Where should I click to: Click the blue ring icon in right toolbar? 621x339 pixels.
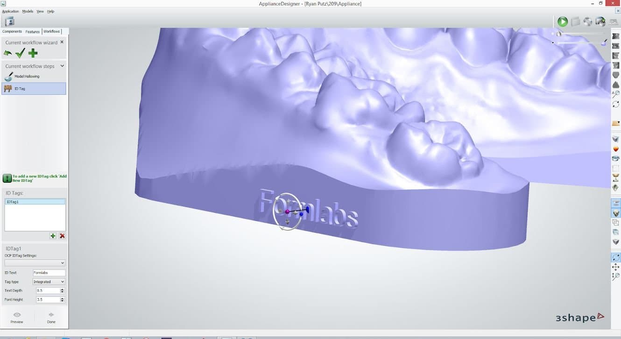tap(616, 159)
